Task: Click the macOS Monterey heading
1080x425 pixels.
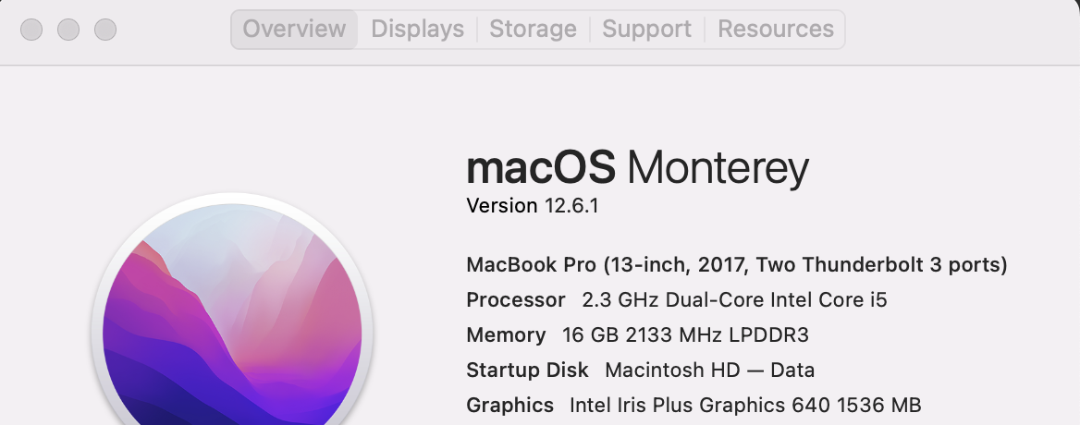Action: [x=637, y=169]
